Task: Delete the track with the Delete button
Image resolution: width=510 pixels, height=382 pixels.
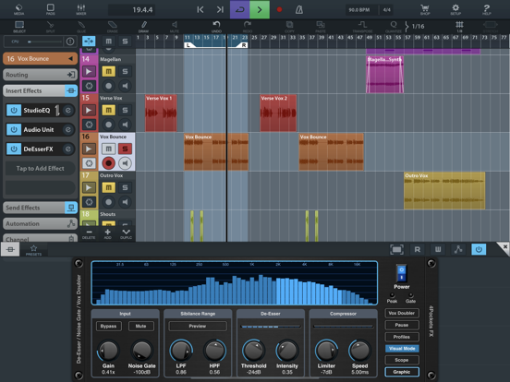Action: (x=89, y=233)
